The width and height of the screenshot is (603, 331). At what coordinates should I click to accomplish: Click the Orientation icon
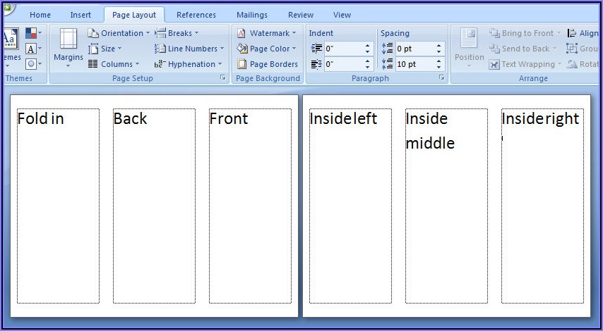(x=93, y=33)
